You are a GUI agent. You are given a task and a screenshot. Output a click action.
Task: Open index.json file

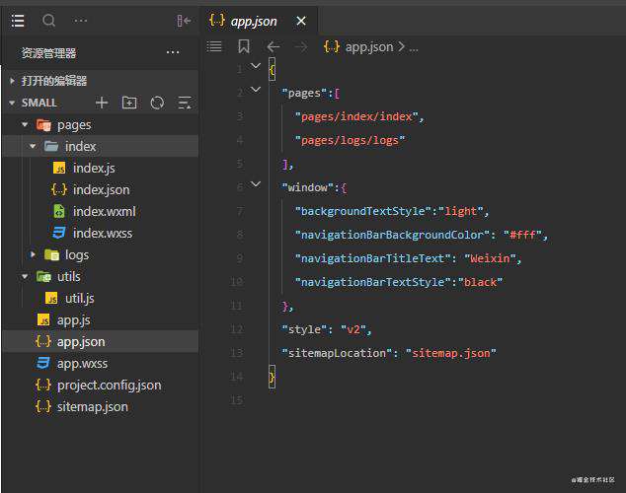click(x=101, y=189)
